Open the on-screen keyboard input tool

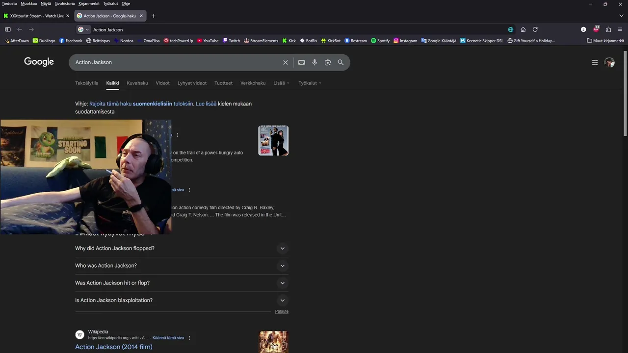point(301,62)
